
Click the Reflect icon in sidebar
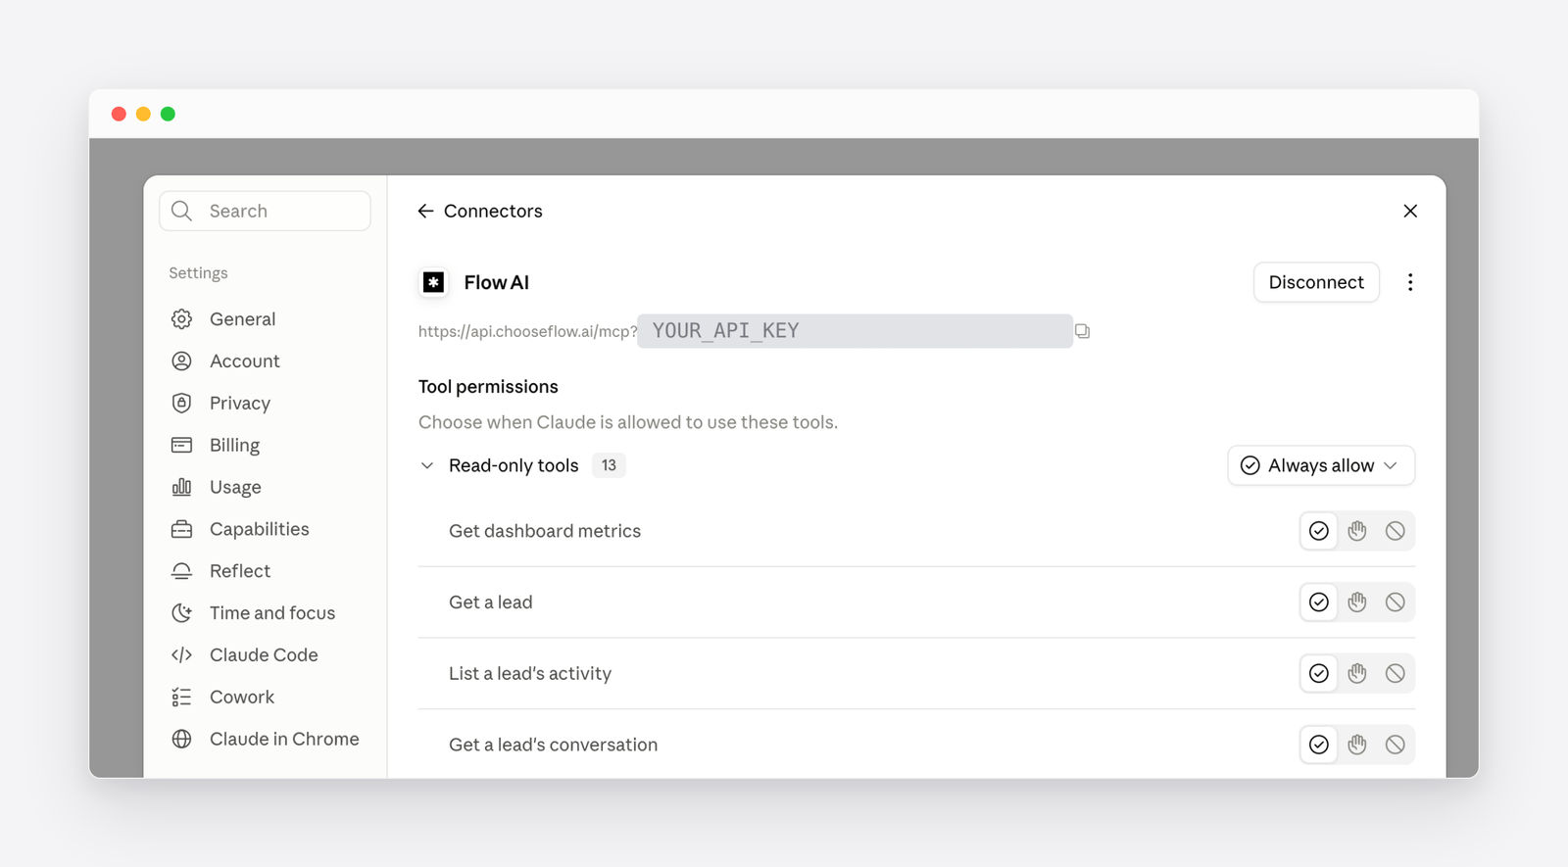click(181, 571)
